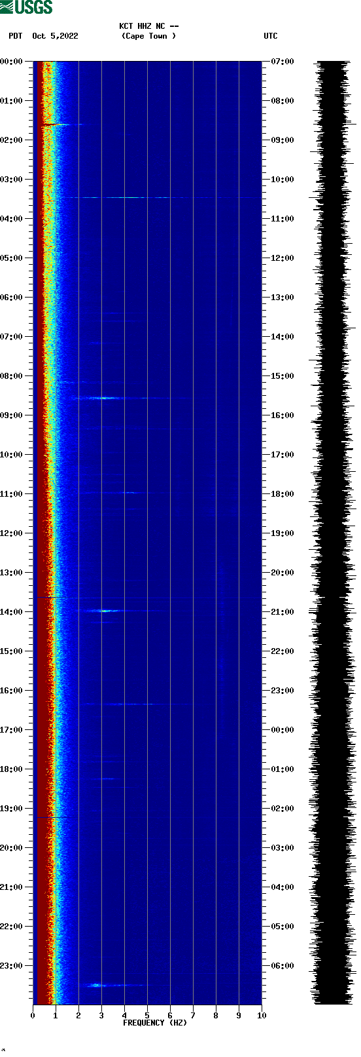This screenshot has height=1057, width=361.
Task: Click the PDT time label '17:00'
Action: click(x=12, y=730)
